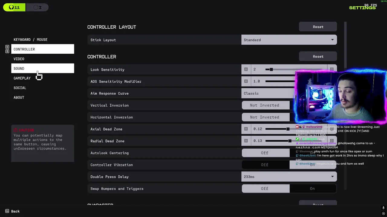Click the Radial Dead Zone slider handle

pyautogui.click(x=290, y=141)
